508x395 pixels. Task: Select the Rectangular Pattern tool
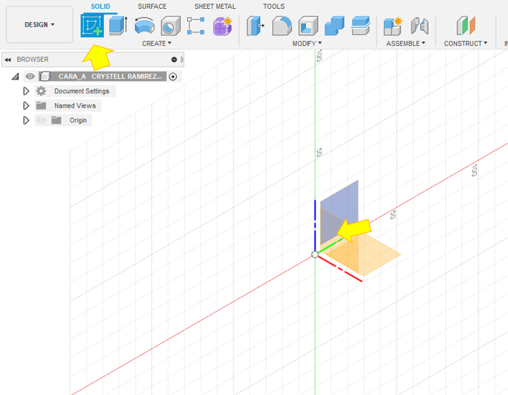(x=196, y=26)
